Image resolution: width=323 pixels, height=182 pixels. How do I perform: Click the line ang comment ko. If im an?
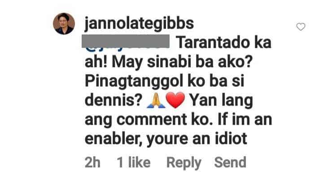(179, 120)
